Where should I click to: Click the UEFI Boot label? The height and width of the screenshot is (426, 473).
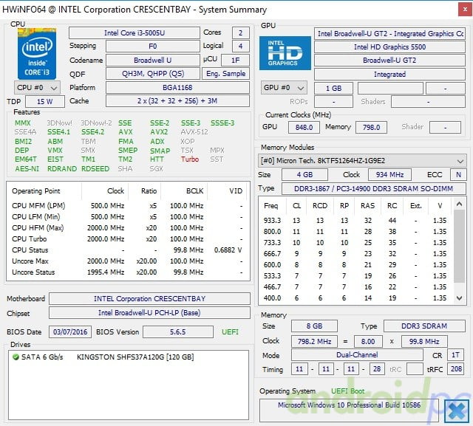[x=347, y=391]
